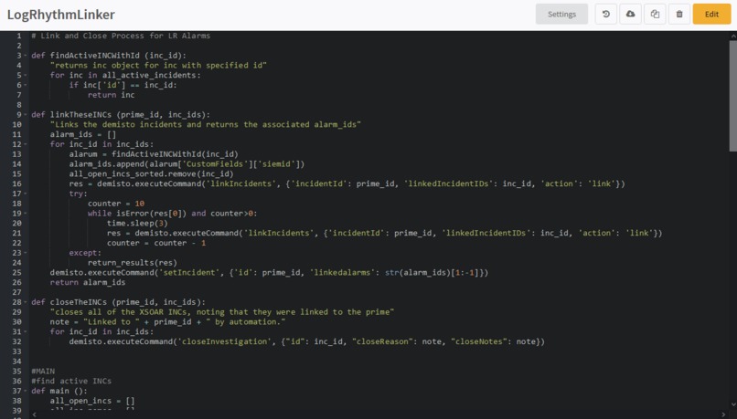Click the comment '# Link and Close Process for LR Alarms'
The height and width of the screenshot is (419, 737).
[x=121, y=36]
